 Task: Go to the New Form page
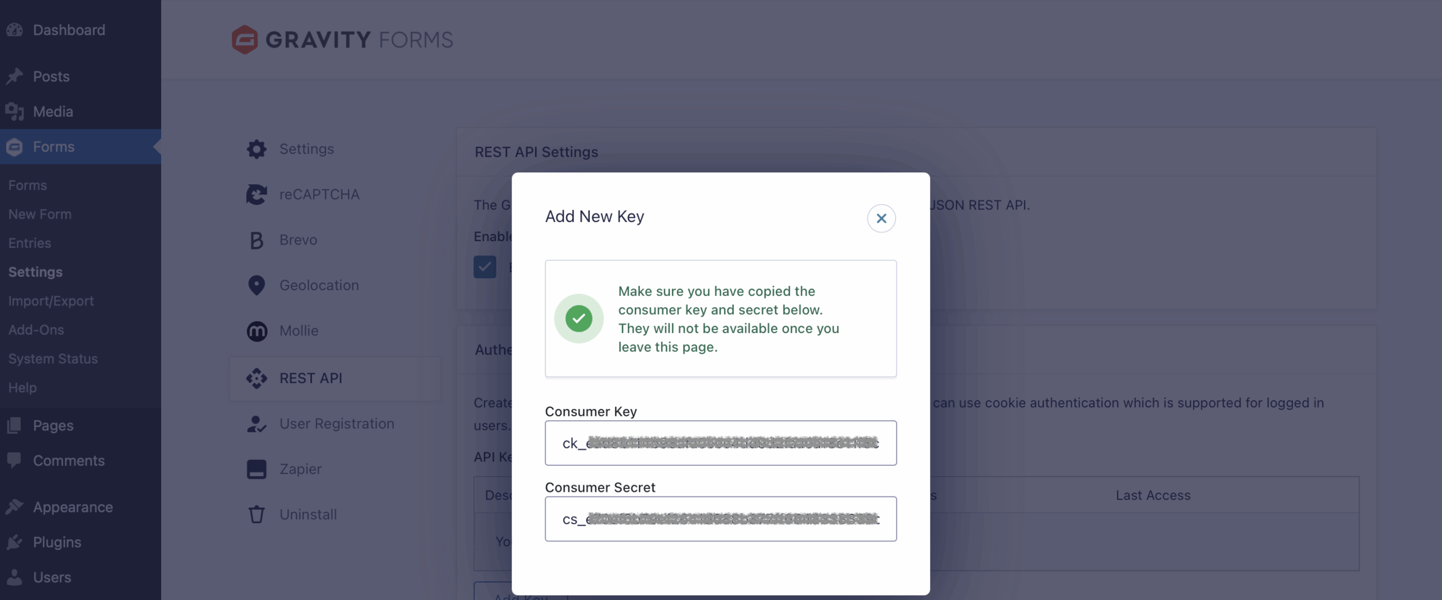coord(40,214)
